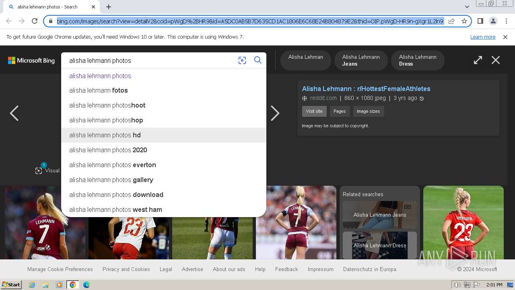
Task: Open Chrome profile avatar
Action: coord(493,21)
